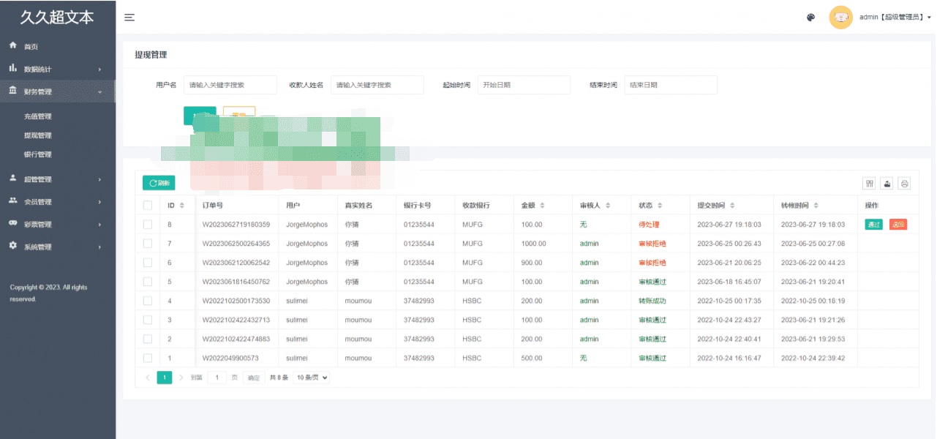Open the theme palette icon
Viewport: 937px width, 439px height.
point(810,18)
